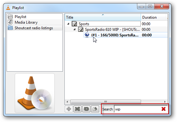Click the horizontal scrollbar right arrow

[x=165, y=102]
